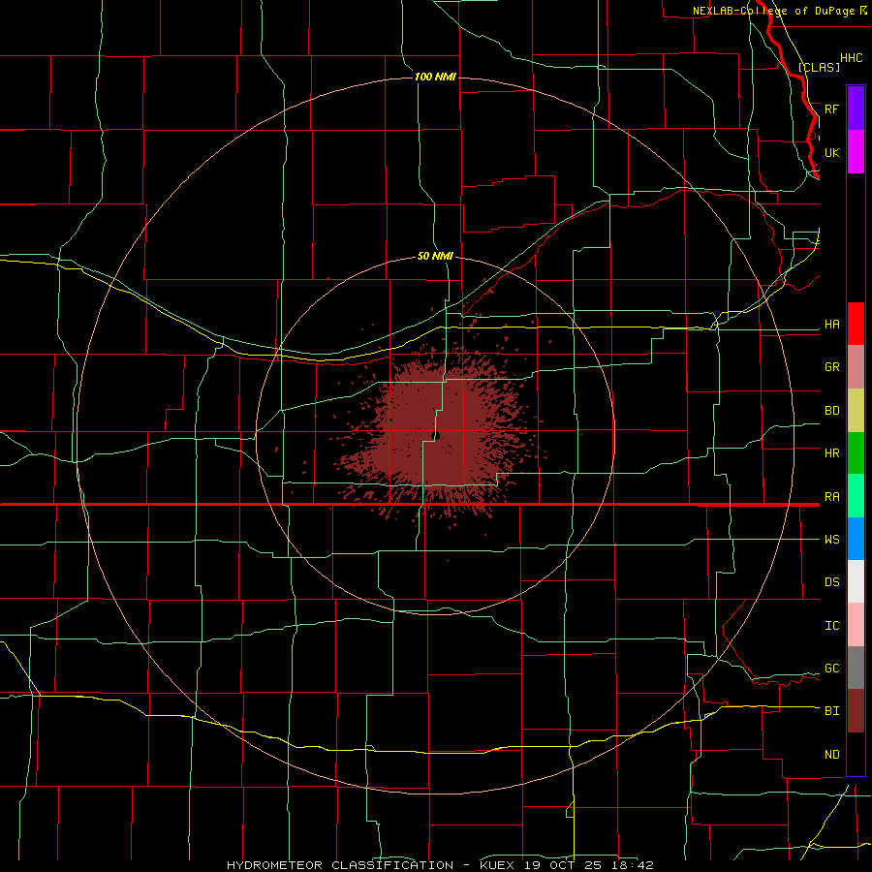Click the radar site center dot
Image resolution: width=872 pixels, height=872 pixels.
click(x=436, y=436)
